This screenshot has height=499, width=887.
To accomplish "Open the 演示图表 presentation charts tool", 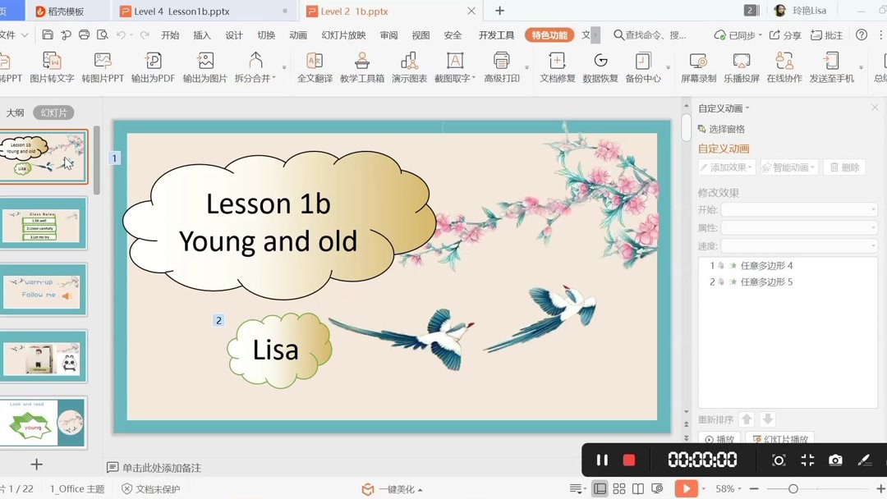I will (x=408, y=66).
